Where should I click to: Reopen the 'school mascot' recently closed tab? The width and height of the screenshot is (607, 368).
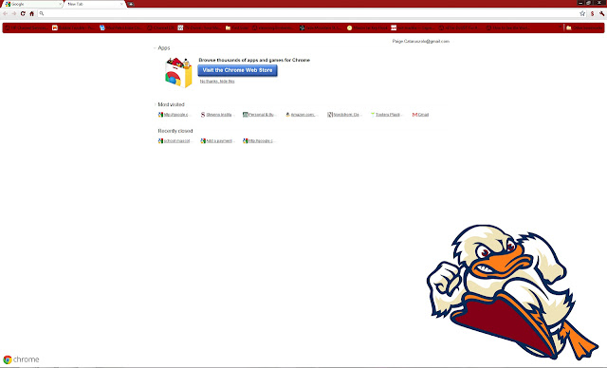174,141
